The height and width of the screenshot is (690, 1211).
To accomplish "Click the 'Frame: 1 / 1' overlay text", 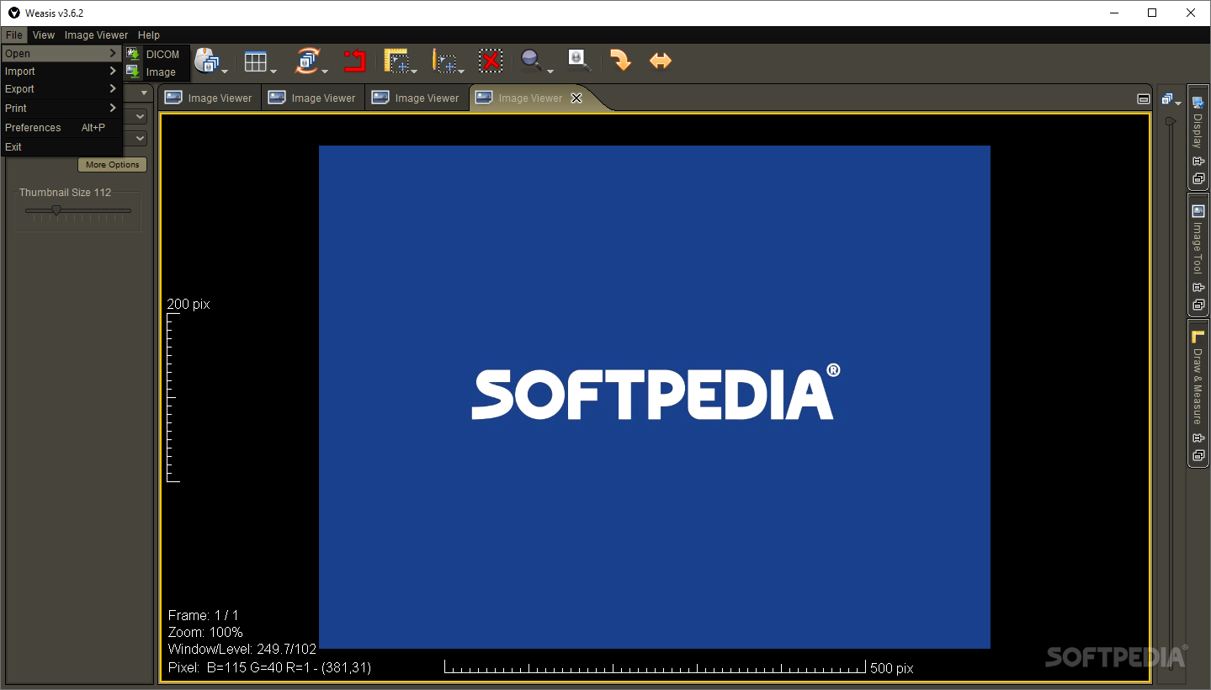I will [203, 615].
